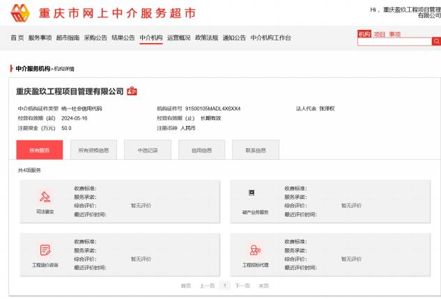Open the 司法鉴定 gavel service icon
The width and height of the screenshot is (441, 299).
click(45, 197)
